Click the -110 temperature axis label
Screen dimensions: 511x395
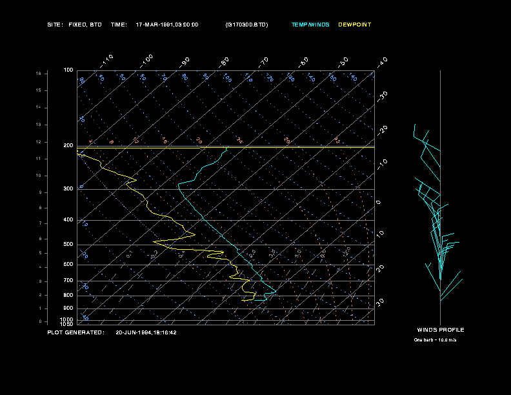pyautogui.click(x=106, y=61)
